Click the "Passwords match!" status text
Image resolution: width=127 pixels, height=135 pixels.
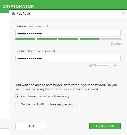(107, 65)
